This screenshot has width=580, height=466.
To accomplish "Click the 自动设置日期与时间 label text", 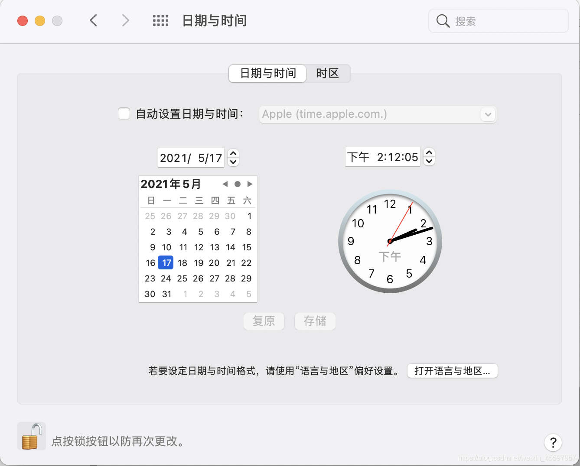I will (189, 114).
